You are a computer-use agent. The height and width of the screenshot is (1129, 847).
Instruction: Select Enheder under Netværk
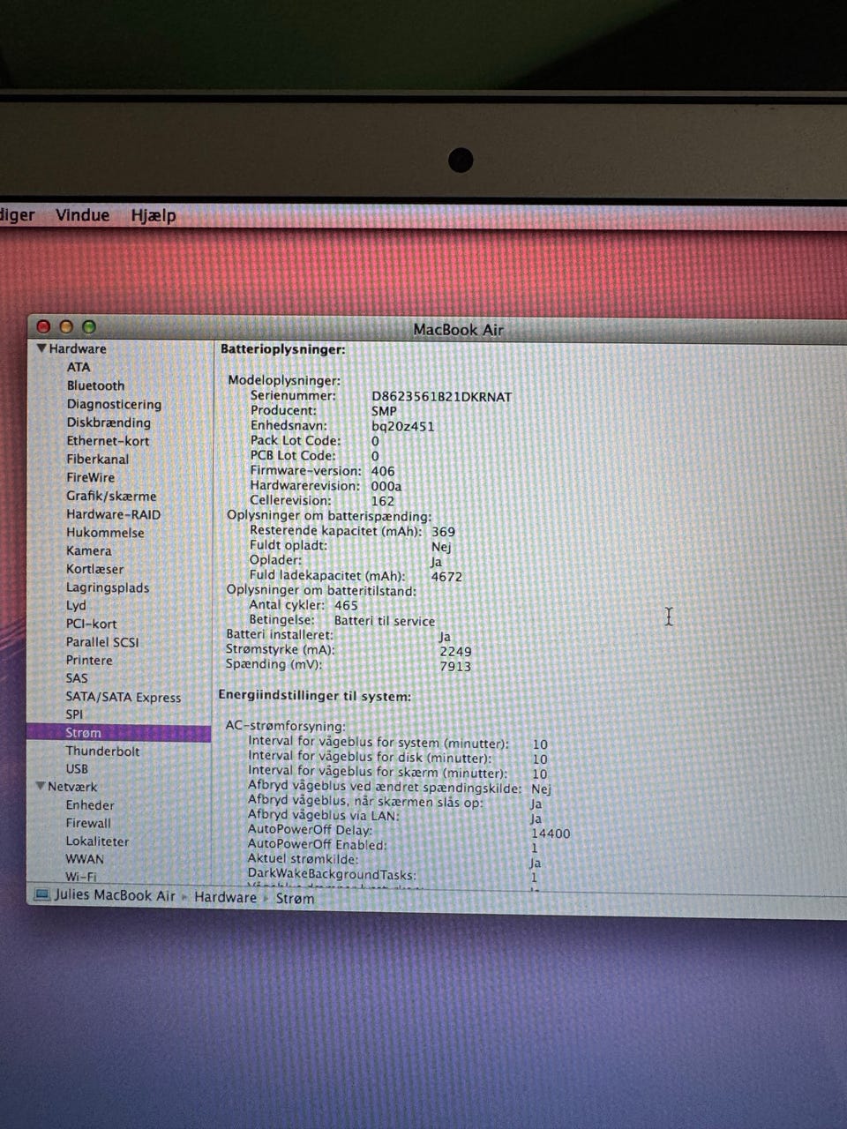(90, 804)
